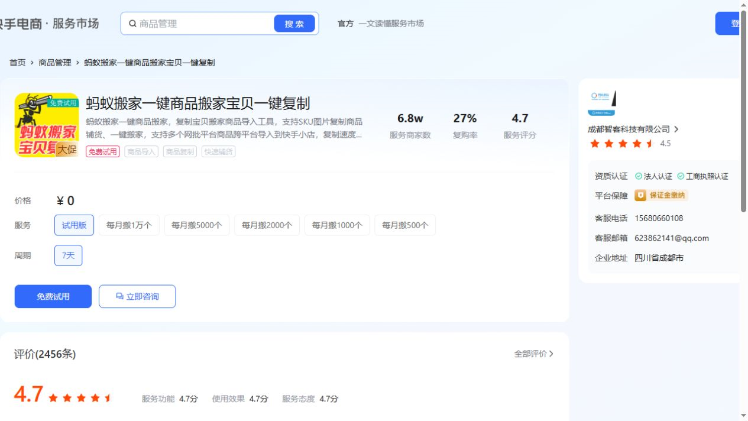The width and height of the screenshot is (748, 421).
Task: Click the 商品导入 tag
Action: point(141,152)
